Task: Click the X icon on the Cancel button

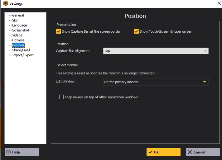Action: (190, 152)
